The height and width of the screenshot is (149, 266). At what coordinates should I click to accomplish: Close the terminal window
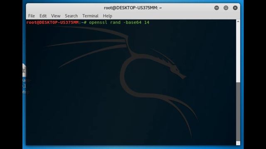tap(235, 8)
